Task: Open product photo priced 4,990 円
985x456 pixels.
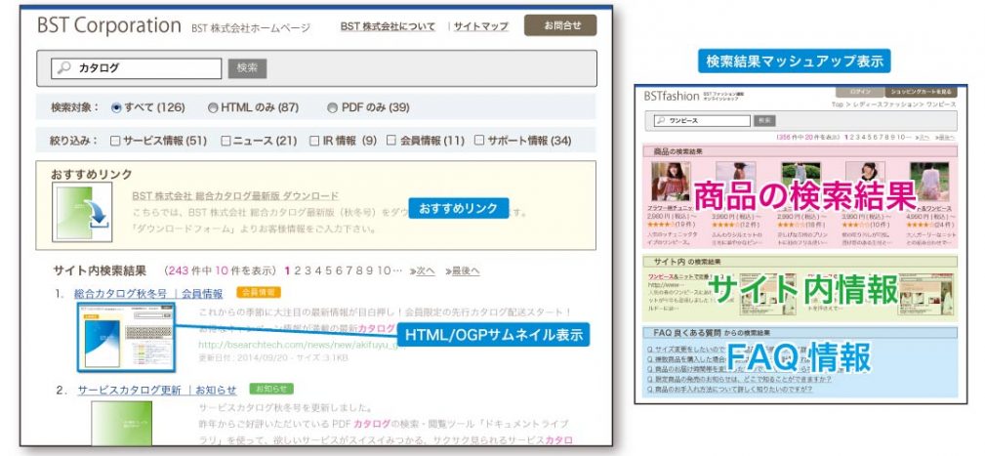Action: 929,181
